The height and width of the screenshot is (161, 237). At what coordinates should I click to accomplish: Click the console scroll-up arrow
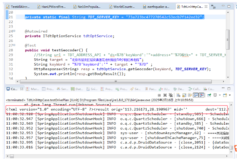(x=231, y=105)
